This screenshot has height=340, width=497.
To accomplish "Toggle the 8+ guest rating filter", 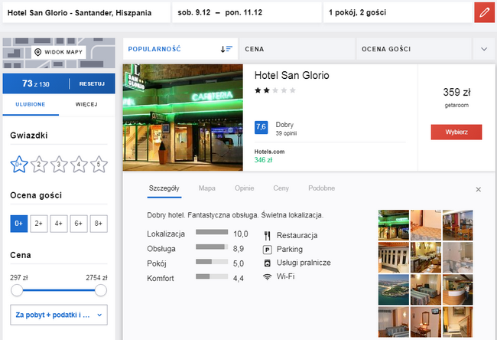I will 99,223.
